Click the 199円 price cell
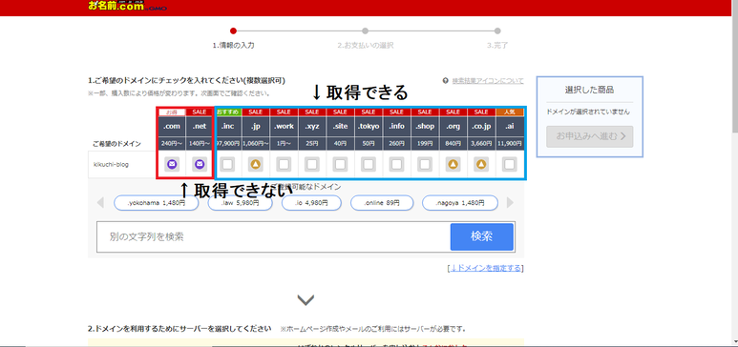738x347 pixels. click(425, 144)
